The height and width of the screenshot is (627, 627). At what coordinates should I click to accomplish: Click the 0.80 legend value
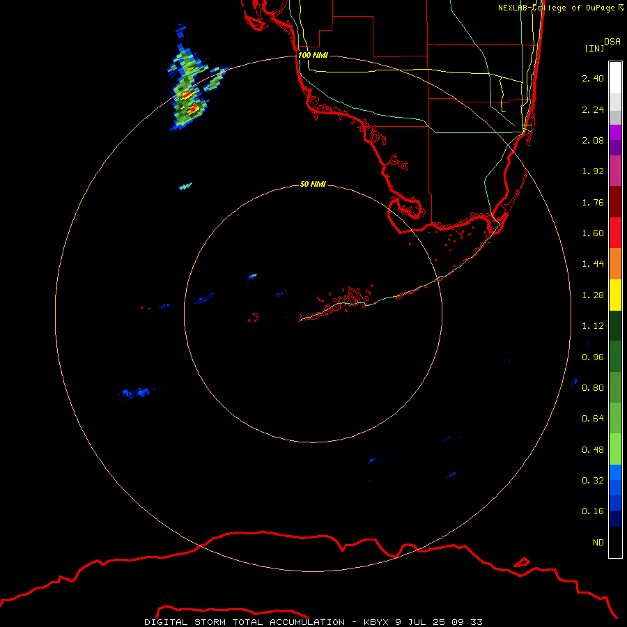(593, 388)
